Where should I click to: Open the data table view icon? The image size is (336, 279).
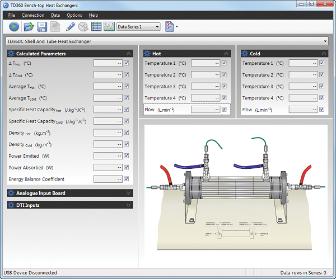tap(96, 26)
